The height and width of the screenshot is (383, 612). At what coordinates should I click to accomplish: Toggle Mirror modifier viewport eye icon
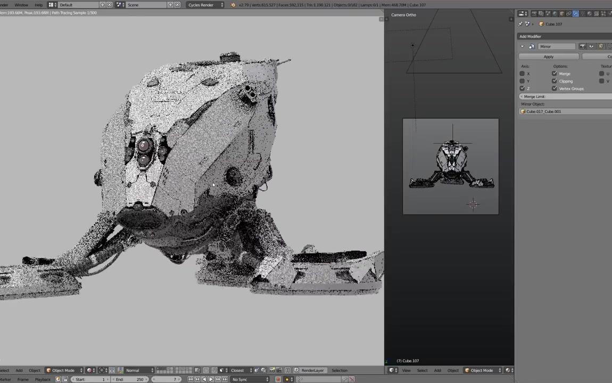click(591, 46)
